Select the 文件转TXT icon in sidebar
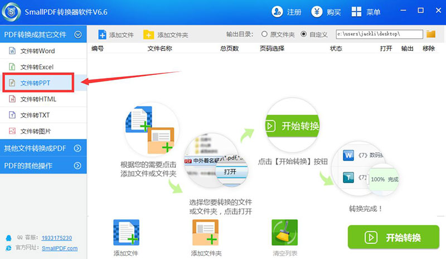Image resolution: width=446 pixels, height=259 pixels. pyautogui.click(x=12, y=115)
